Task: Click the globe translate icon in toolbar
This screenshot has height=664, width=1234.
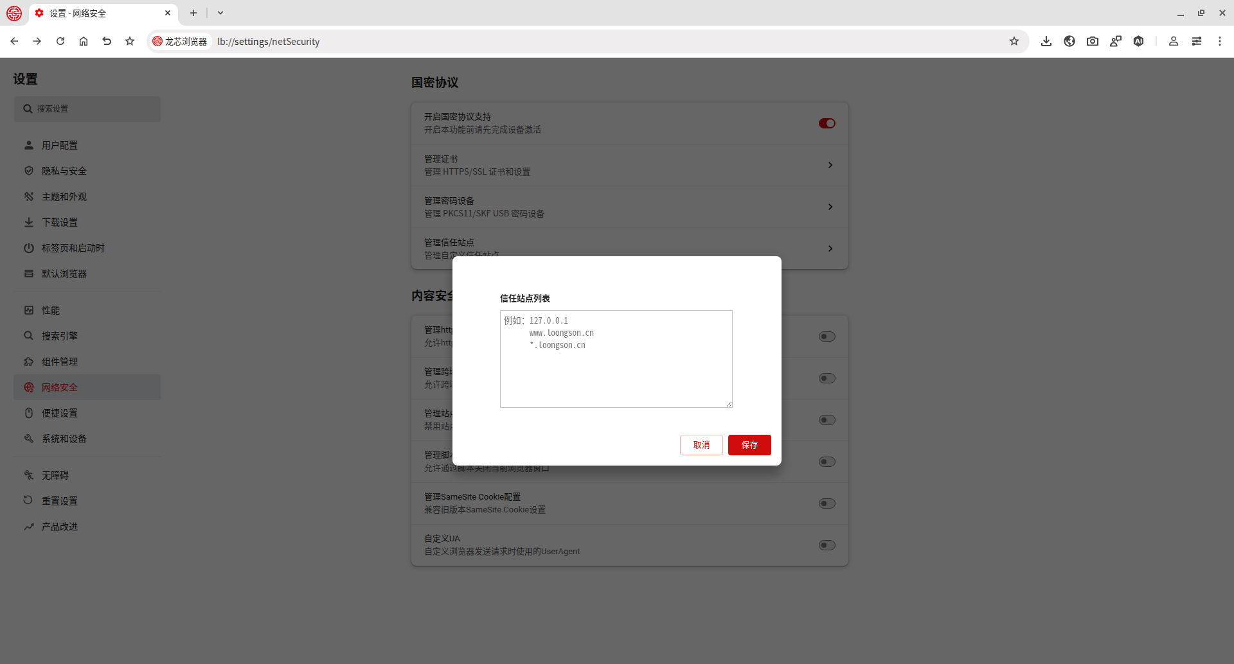Action: [x=1069, y=41]
